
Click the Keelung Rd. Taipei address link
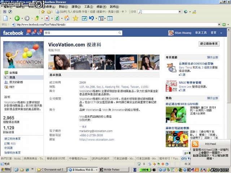[x=114, y=87]
